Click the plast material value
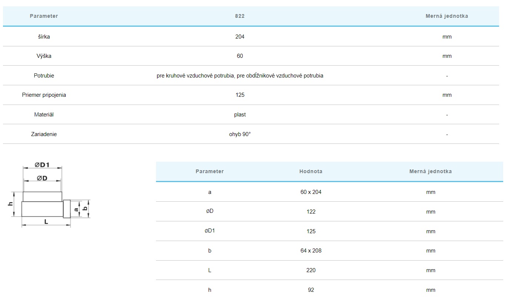This screenshot has height=297, width=528. (x=240, y=115)
